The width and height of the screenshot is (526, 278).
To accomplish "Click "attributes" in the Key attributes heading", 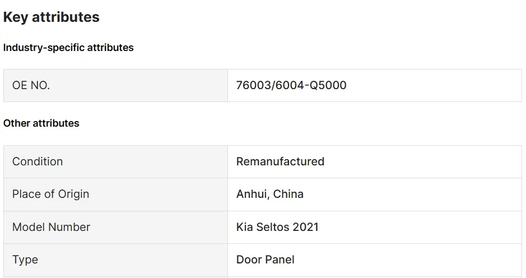I will tap(66, 17).
